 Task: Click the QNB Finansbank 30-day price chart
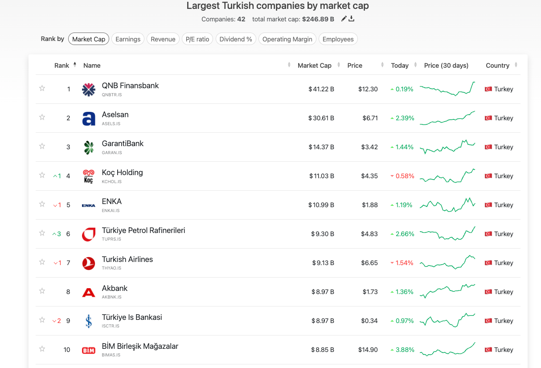[x=447, y=89]
